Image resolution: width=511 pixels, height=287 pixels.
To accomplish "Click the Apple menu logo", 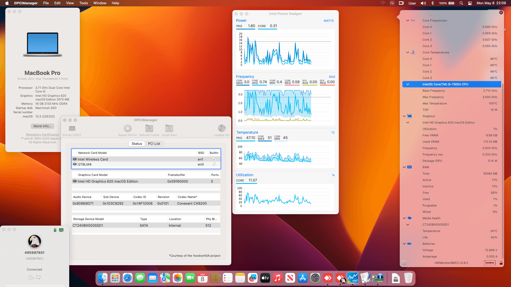I will pyautogui.click(x=7, y=3).
